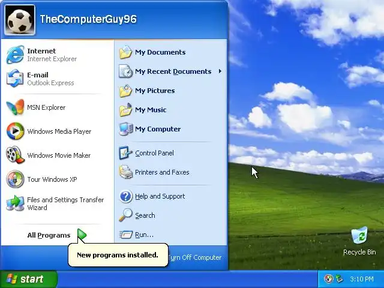The width and height of the screenshot is (384, 288).
Task: Click the Help and Support text label
Action: (x=160, y=196)
